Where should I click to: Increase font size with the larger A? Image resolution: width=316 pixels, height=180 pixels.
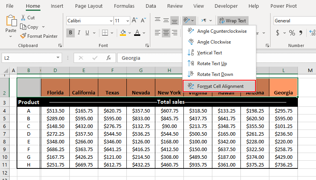pos(134,20)
